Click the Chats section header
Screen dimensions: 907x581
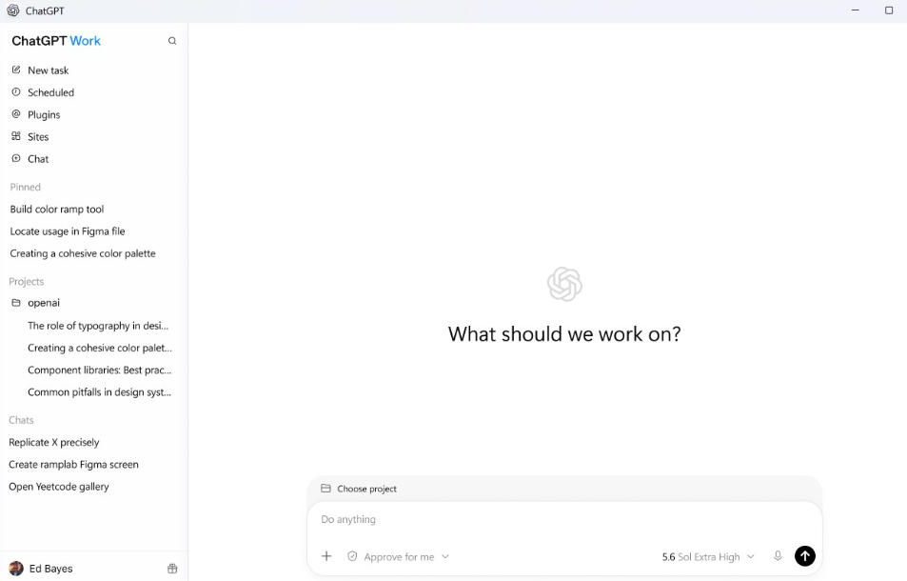click(x=21, y=420)
